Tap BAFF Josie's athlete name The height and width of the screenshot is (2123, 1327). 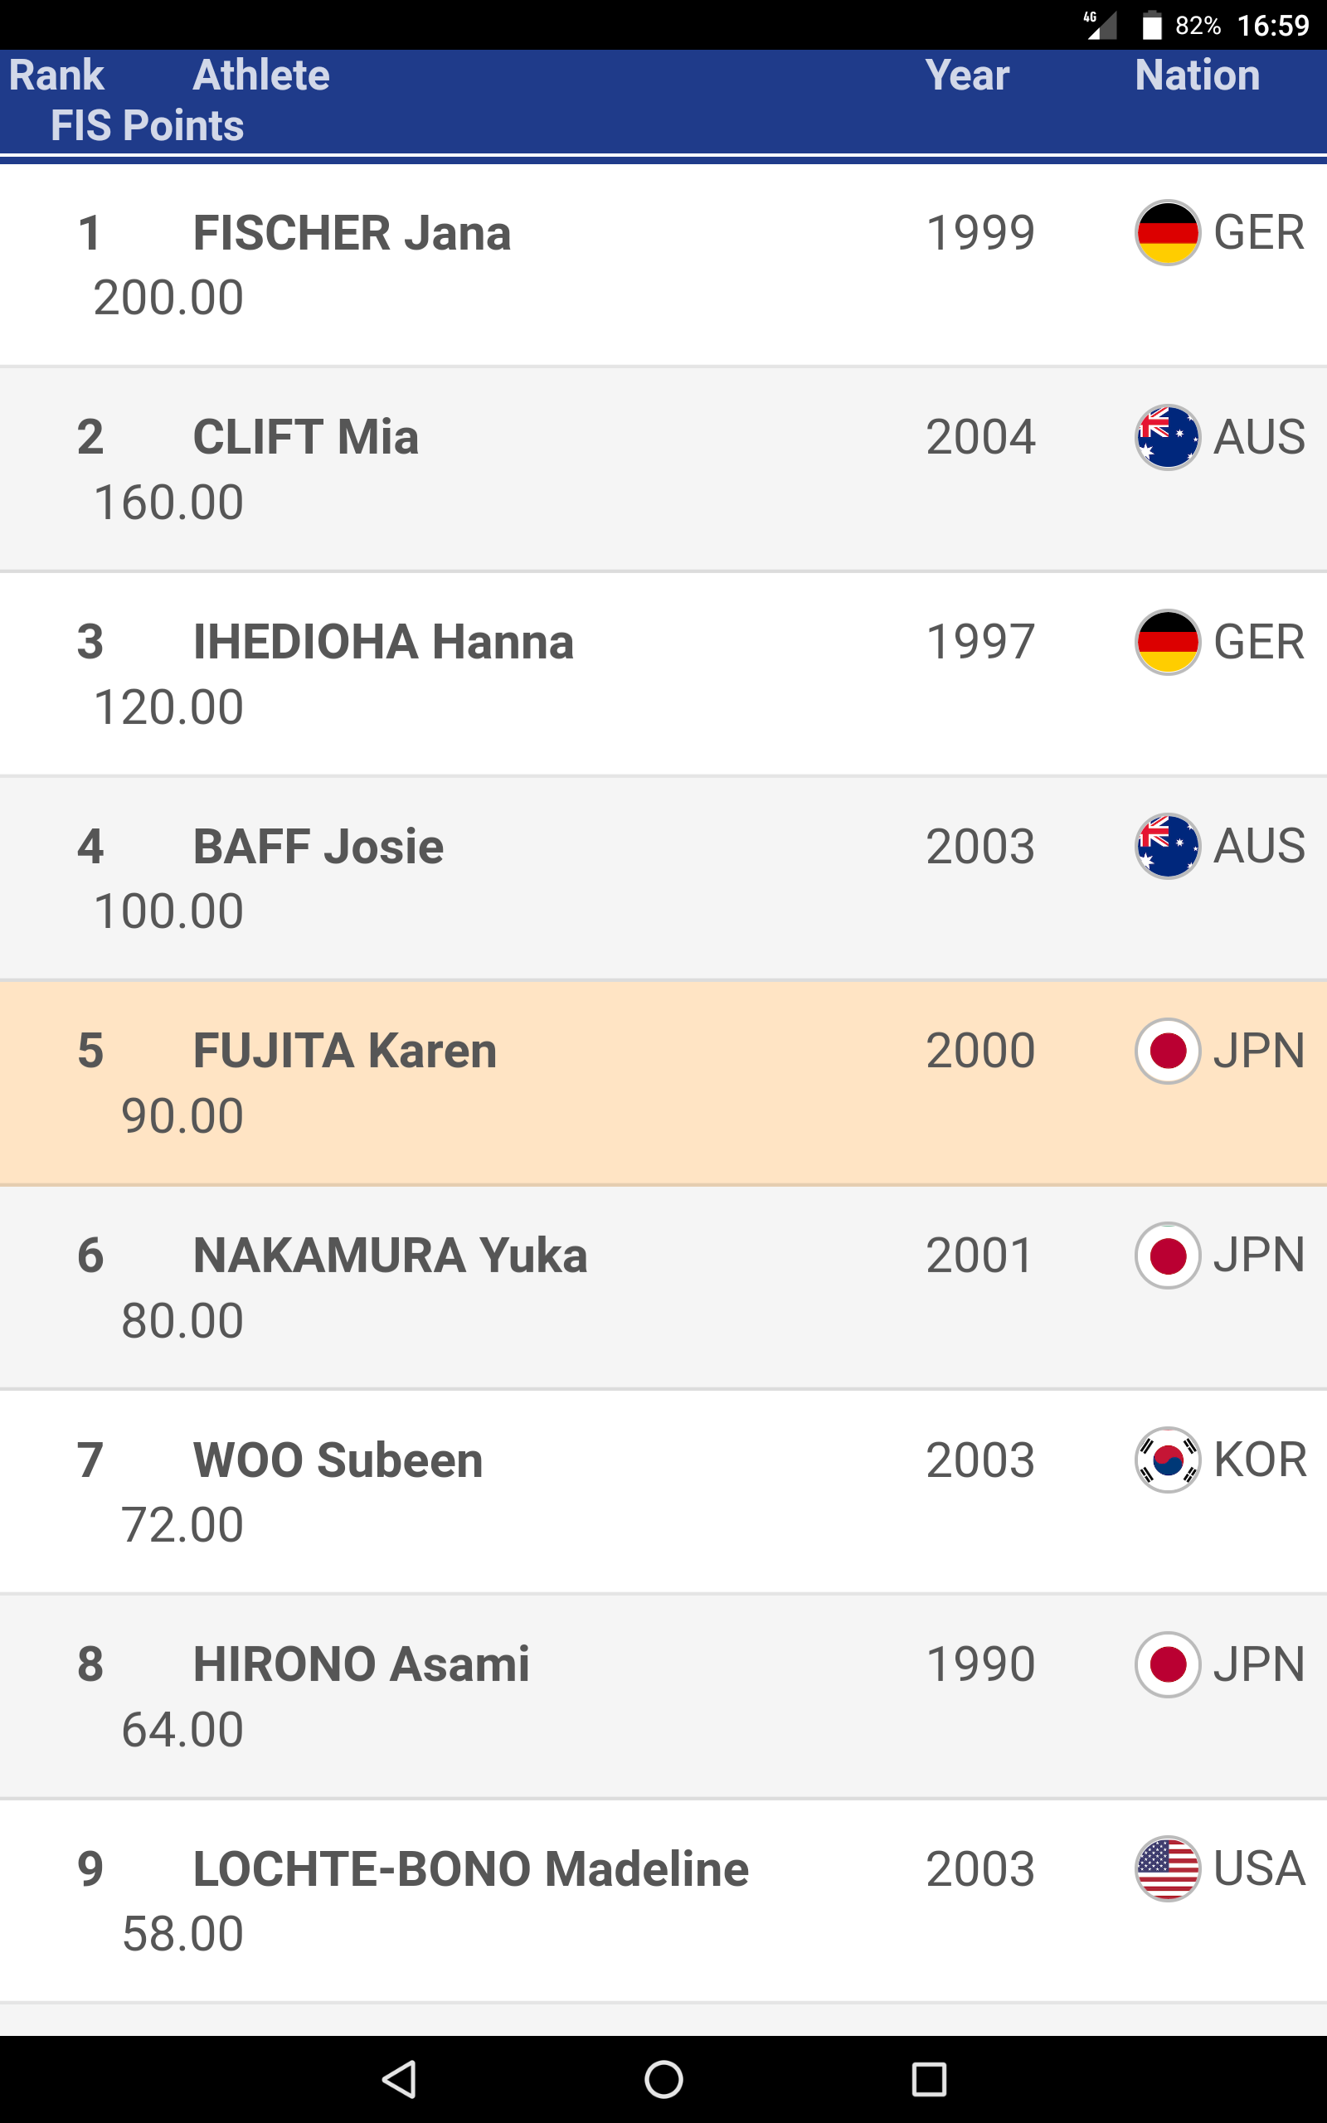click(318, 847)
